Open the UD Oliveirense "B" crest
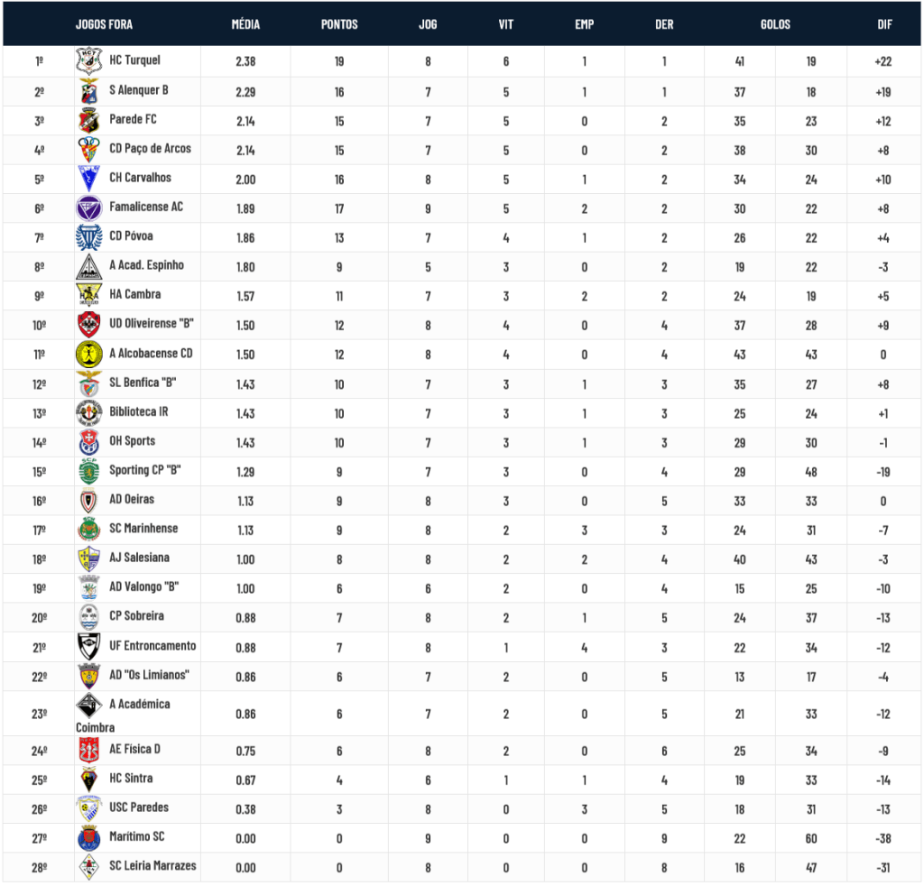This screenshot has height=886, width=924. tap(89, 325)
